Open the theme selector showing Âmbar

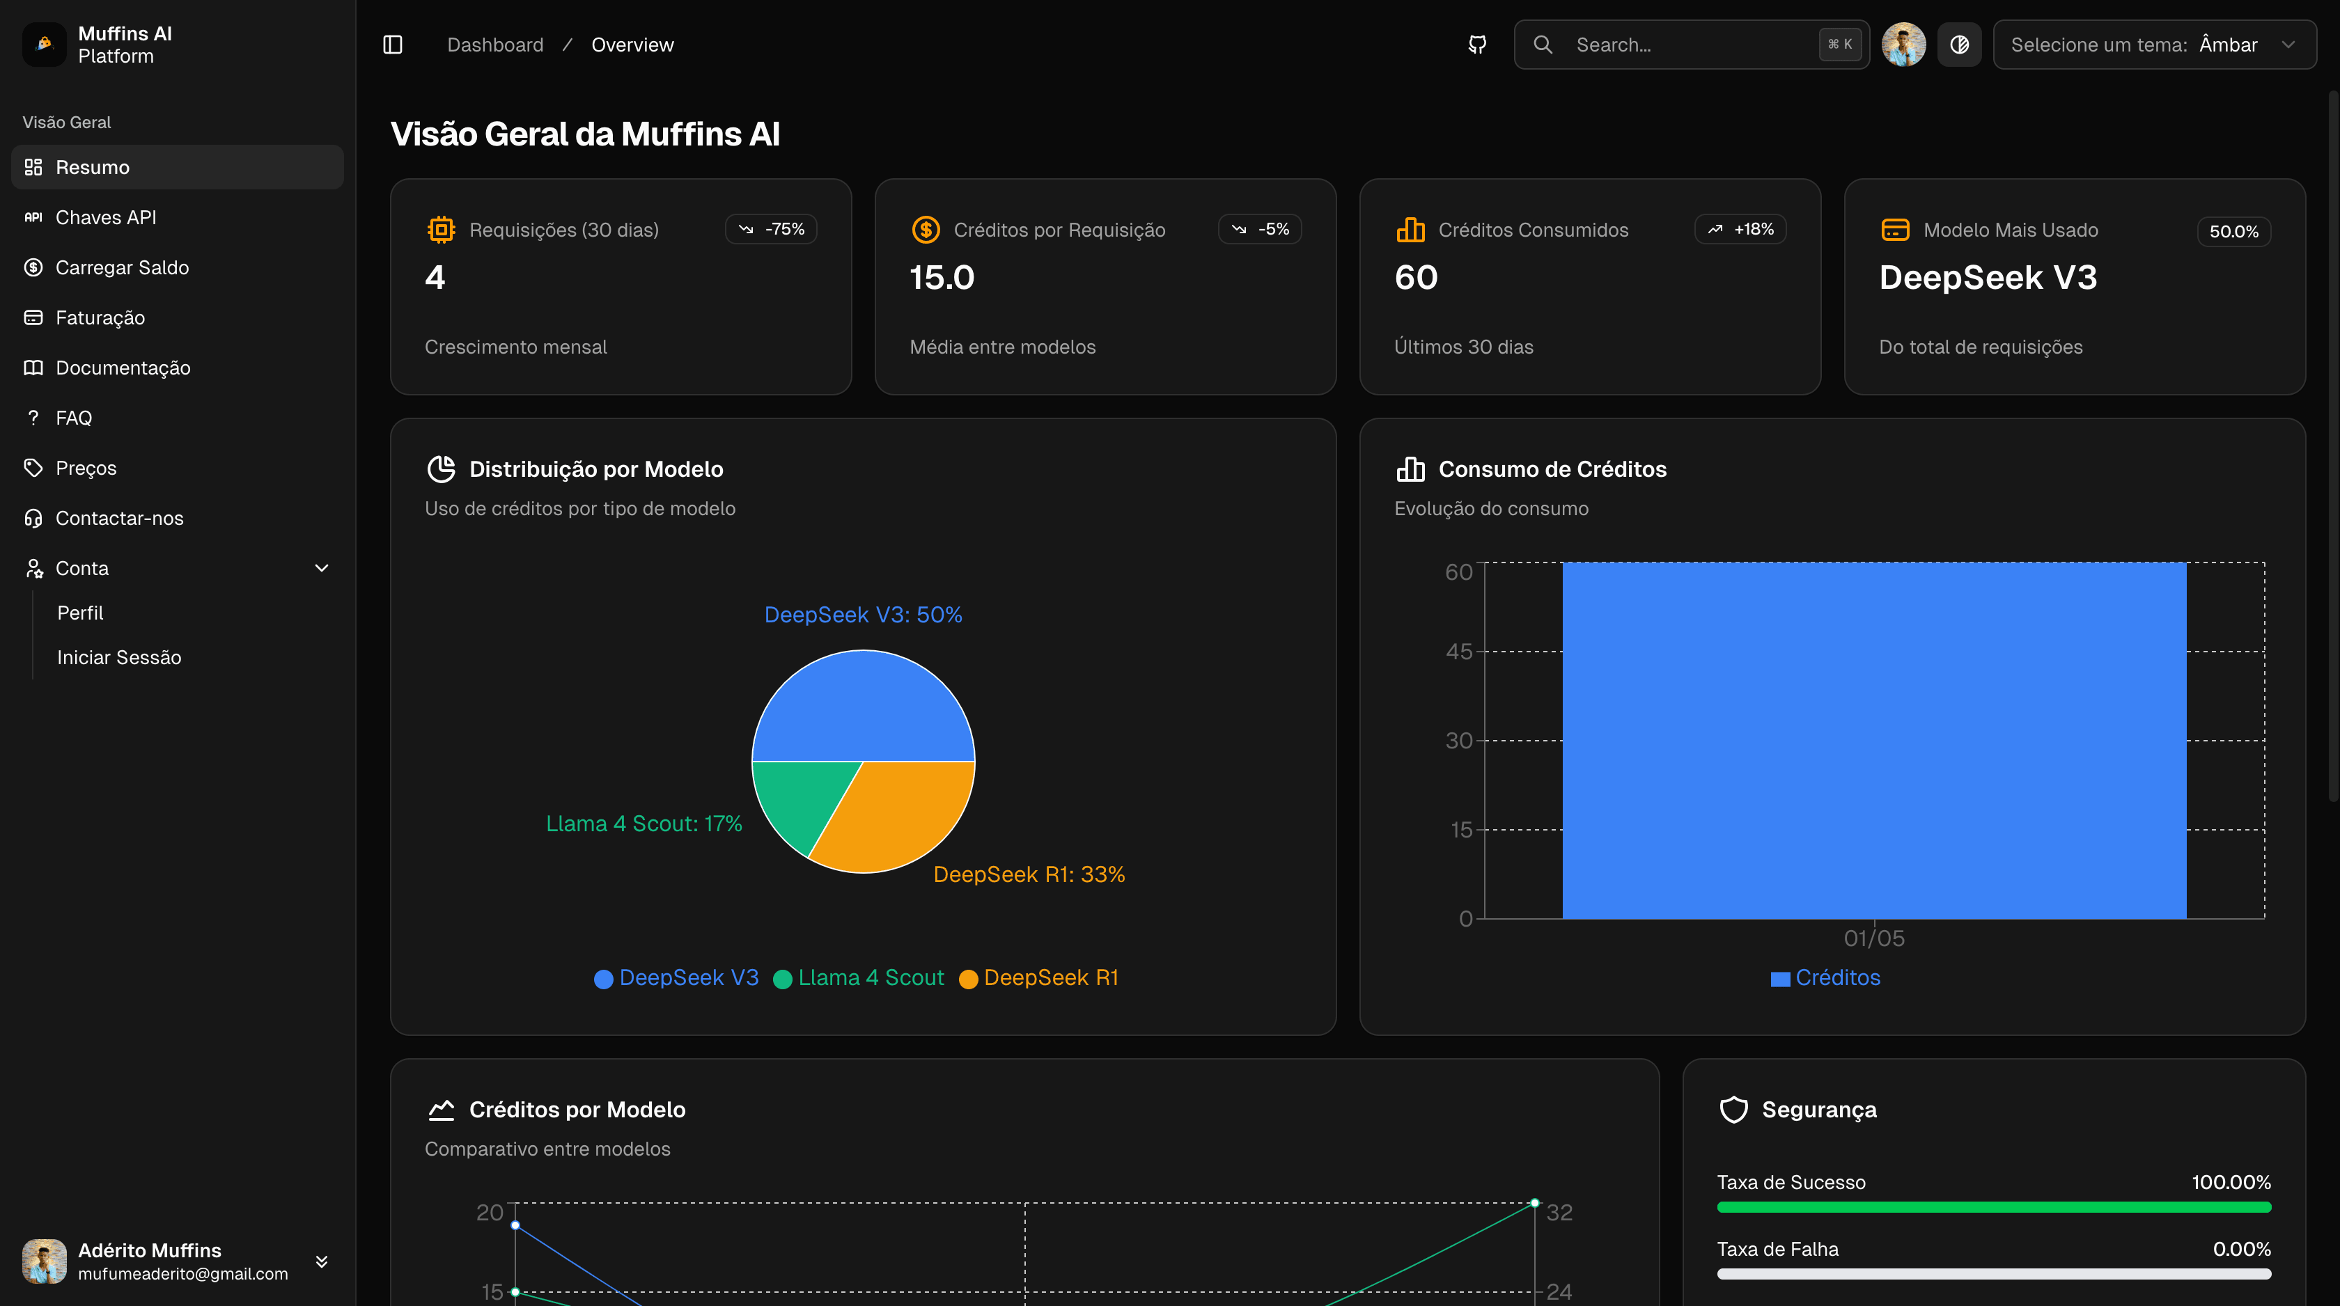pos(2154,45)
